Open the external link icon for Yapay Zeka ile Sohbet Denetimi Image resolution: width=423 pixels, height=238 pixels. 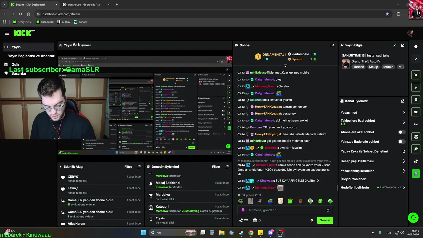click(404, 151)
